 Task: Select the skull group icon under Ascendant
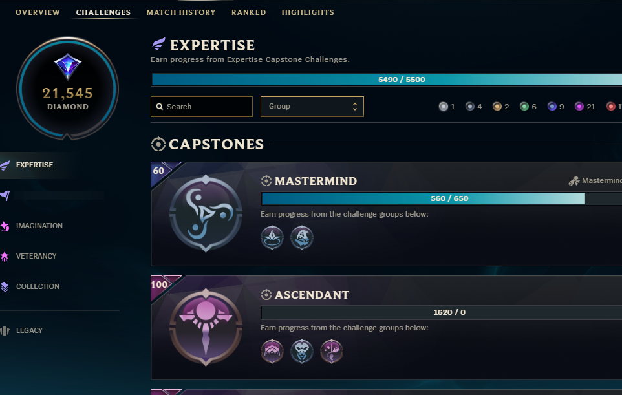pyautogui.click(x=302, y=352)
